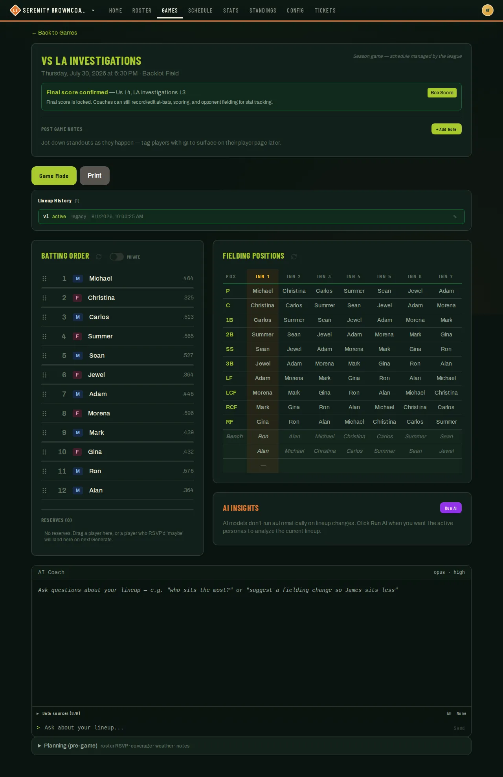Select the v1 active lineup history row
Screen dimensions: 503x777
point(251,217)
